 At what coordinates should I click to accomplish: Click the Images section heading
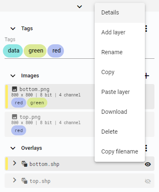click(30, 76)
